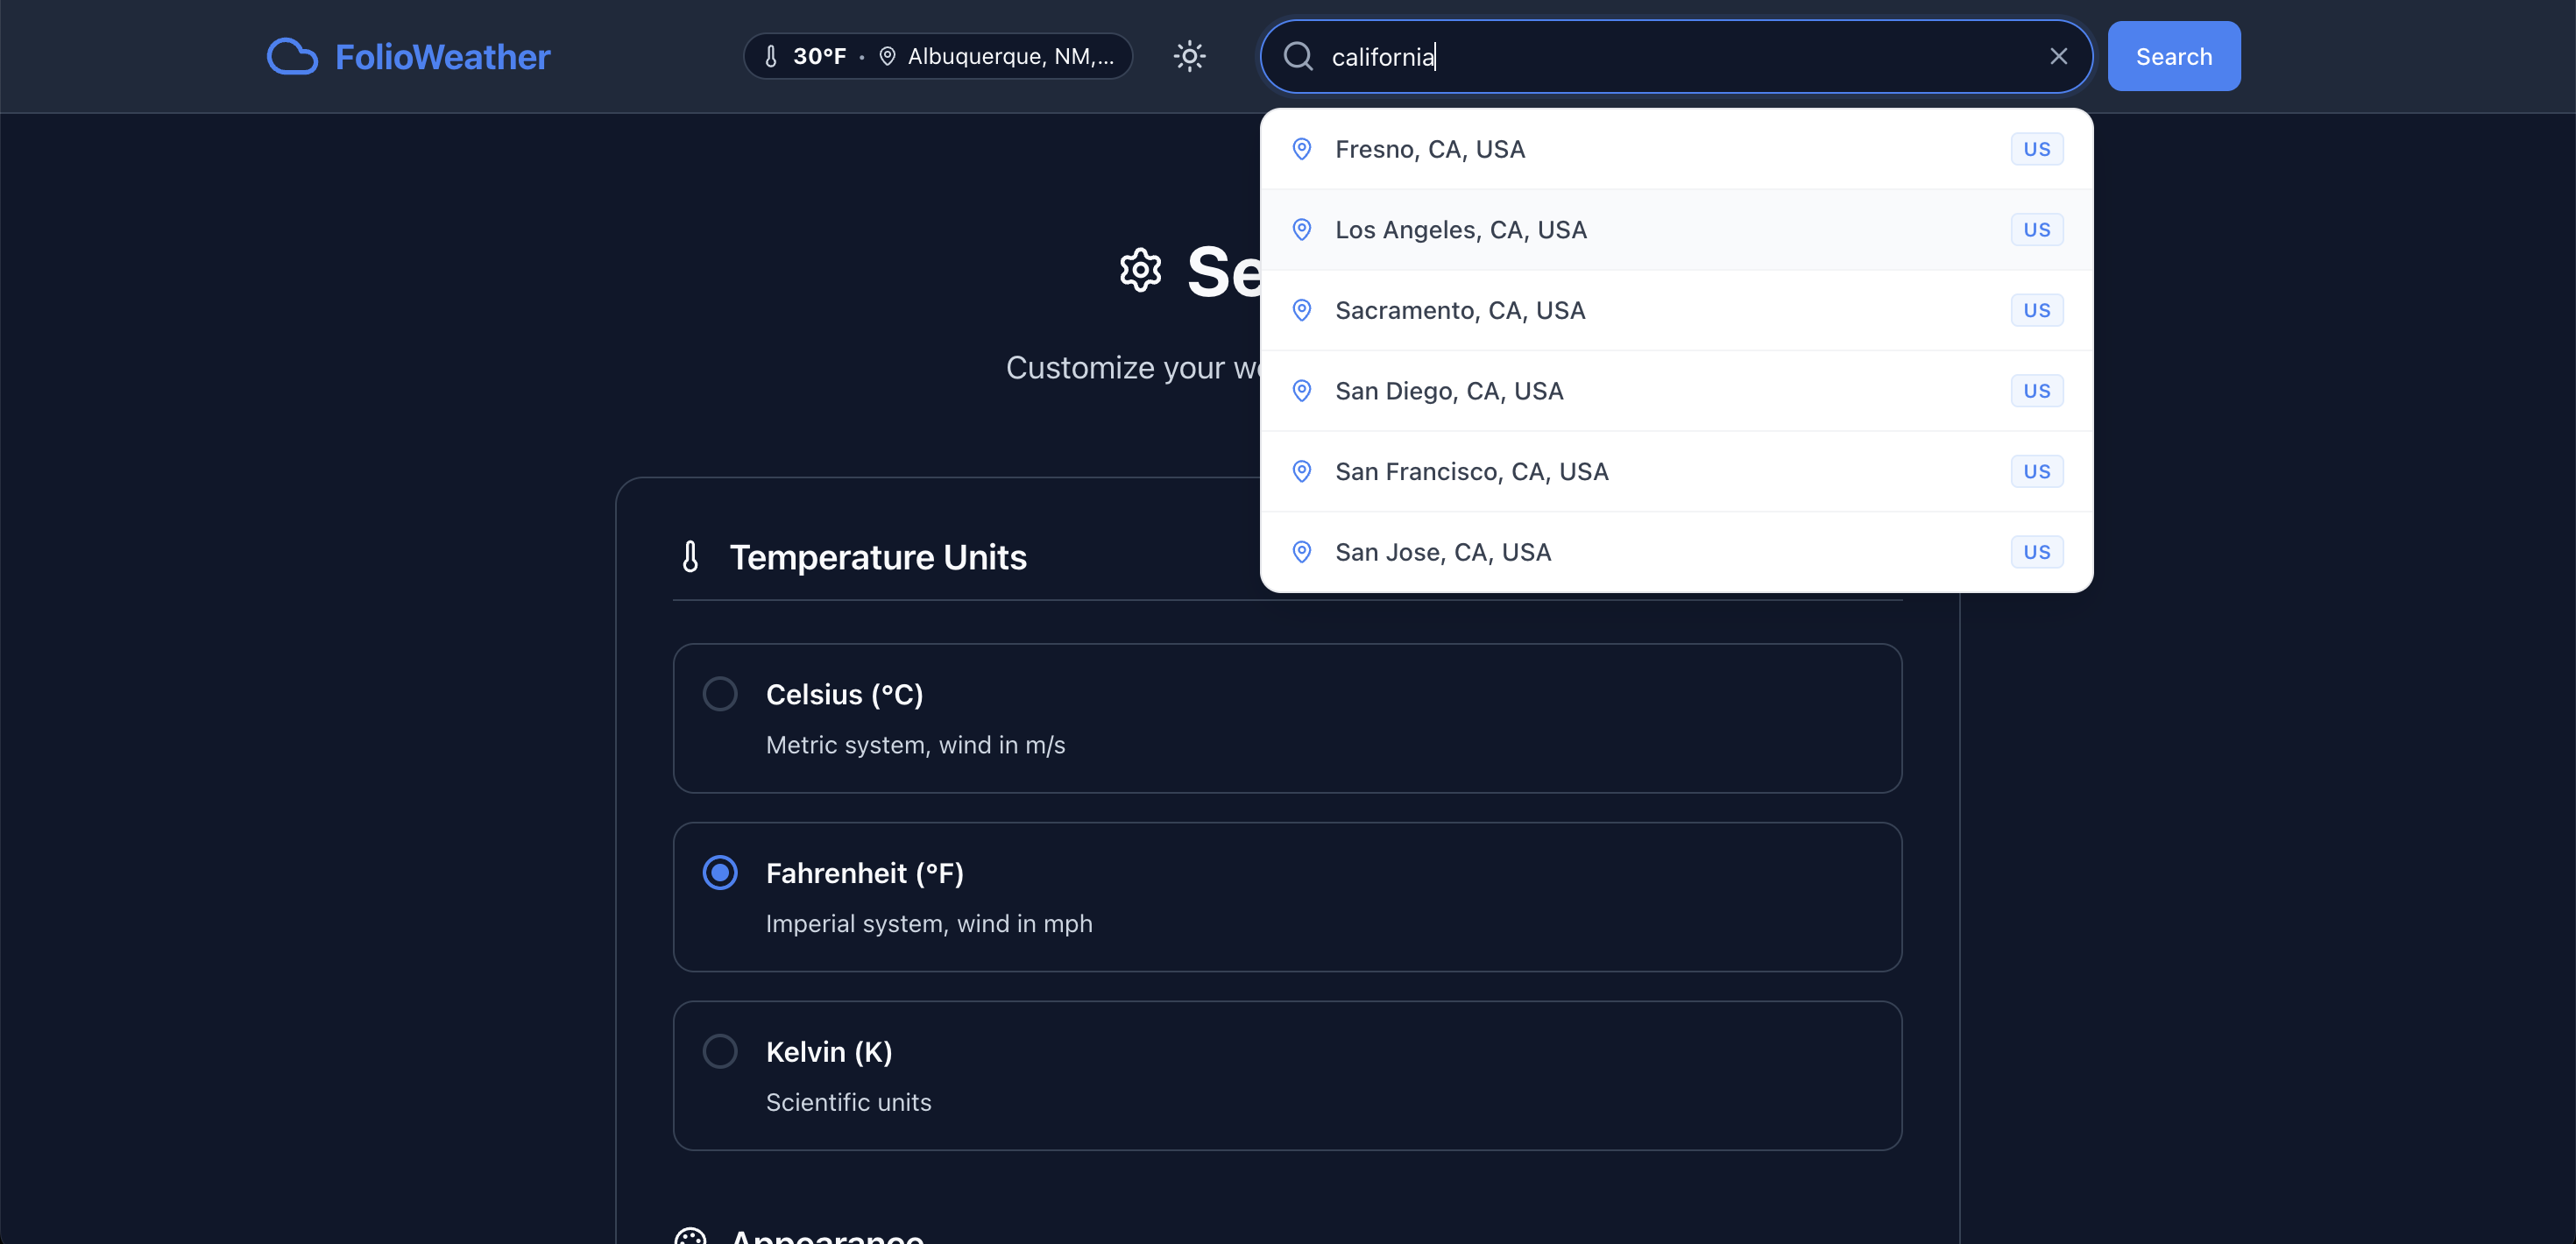Screen dimensions: 2576x1244
Task: Click the thermometer icon beside Temperature Units
Action: [690, 557]
